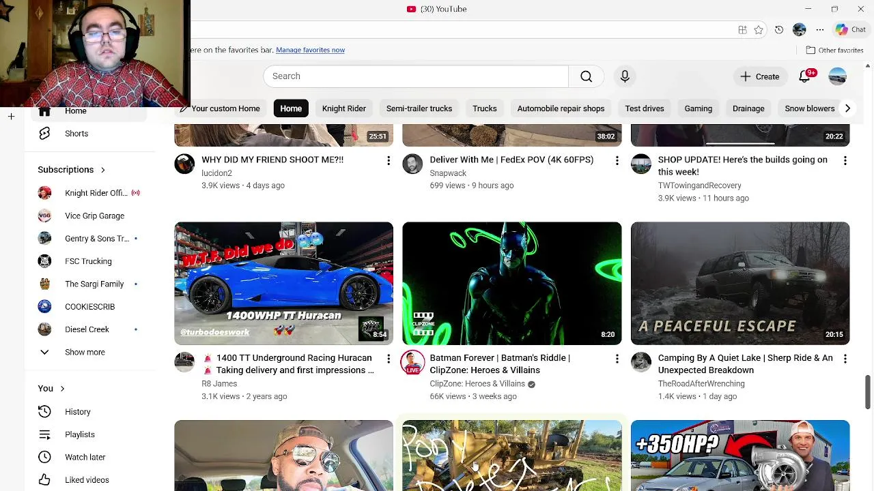
Task: Open options for 1400 TT Huracan video
Action: (x=389, y=359)
